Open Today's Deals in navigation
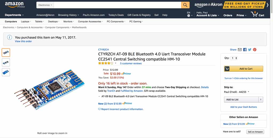 [x=116, y=15]
